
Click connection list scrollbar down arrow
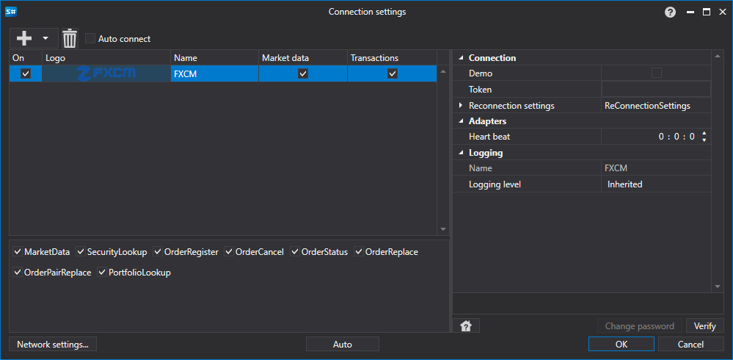(443, 229)
